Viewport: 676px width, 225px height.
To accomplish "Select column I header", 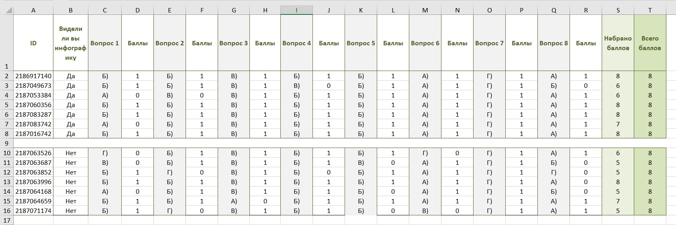I will pos(296,10).
